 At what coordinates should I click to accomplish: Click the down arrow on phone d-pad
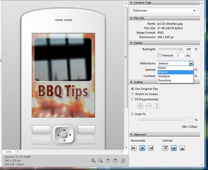click(64, 140)
